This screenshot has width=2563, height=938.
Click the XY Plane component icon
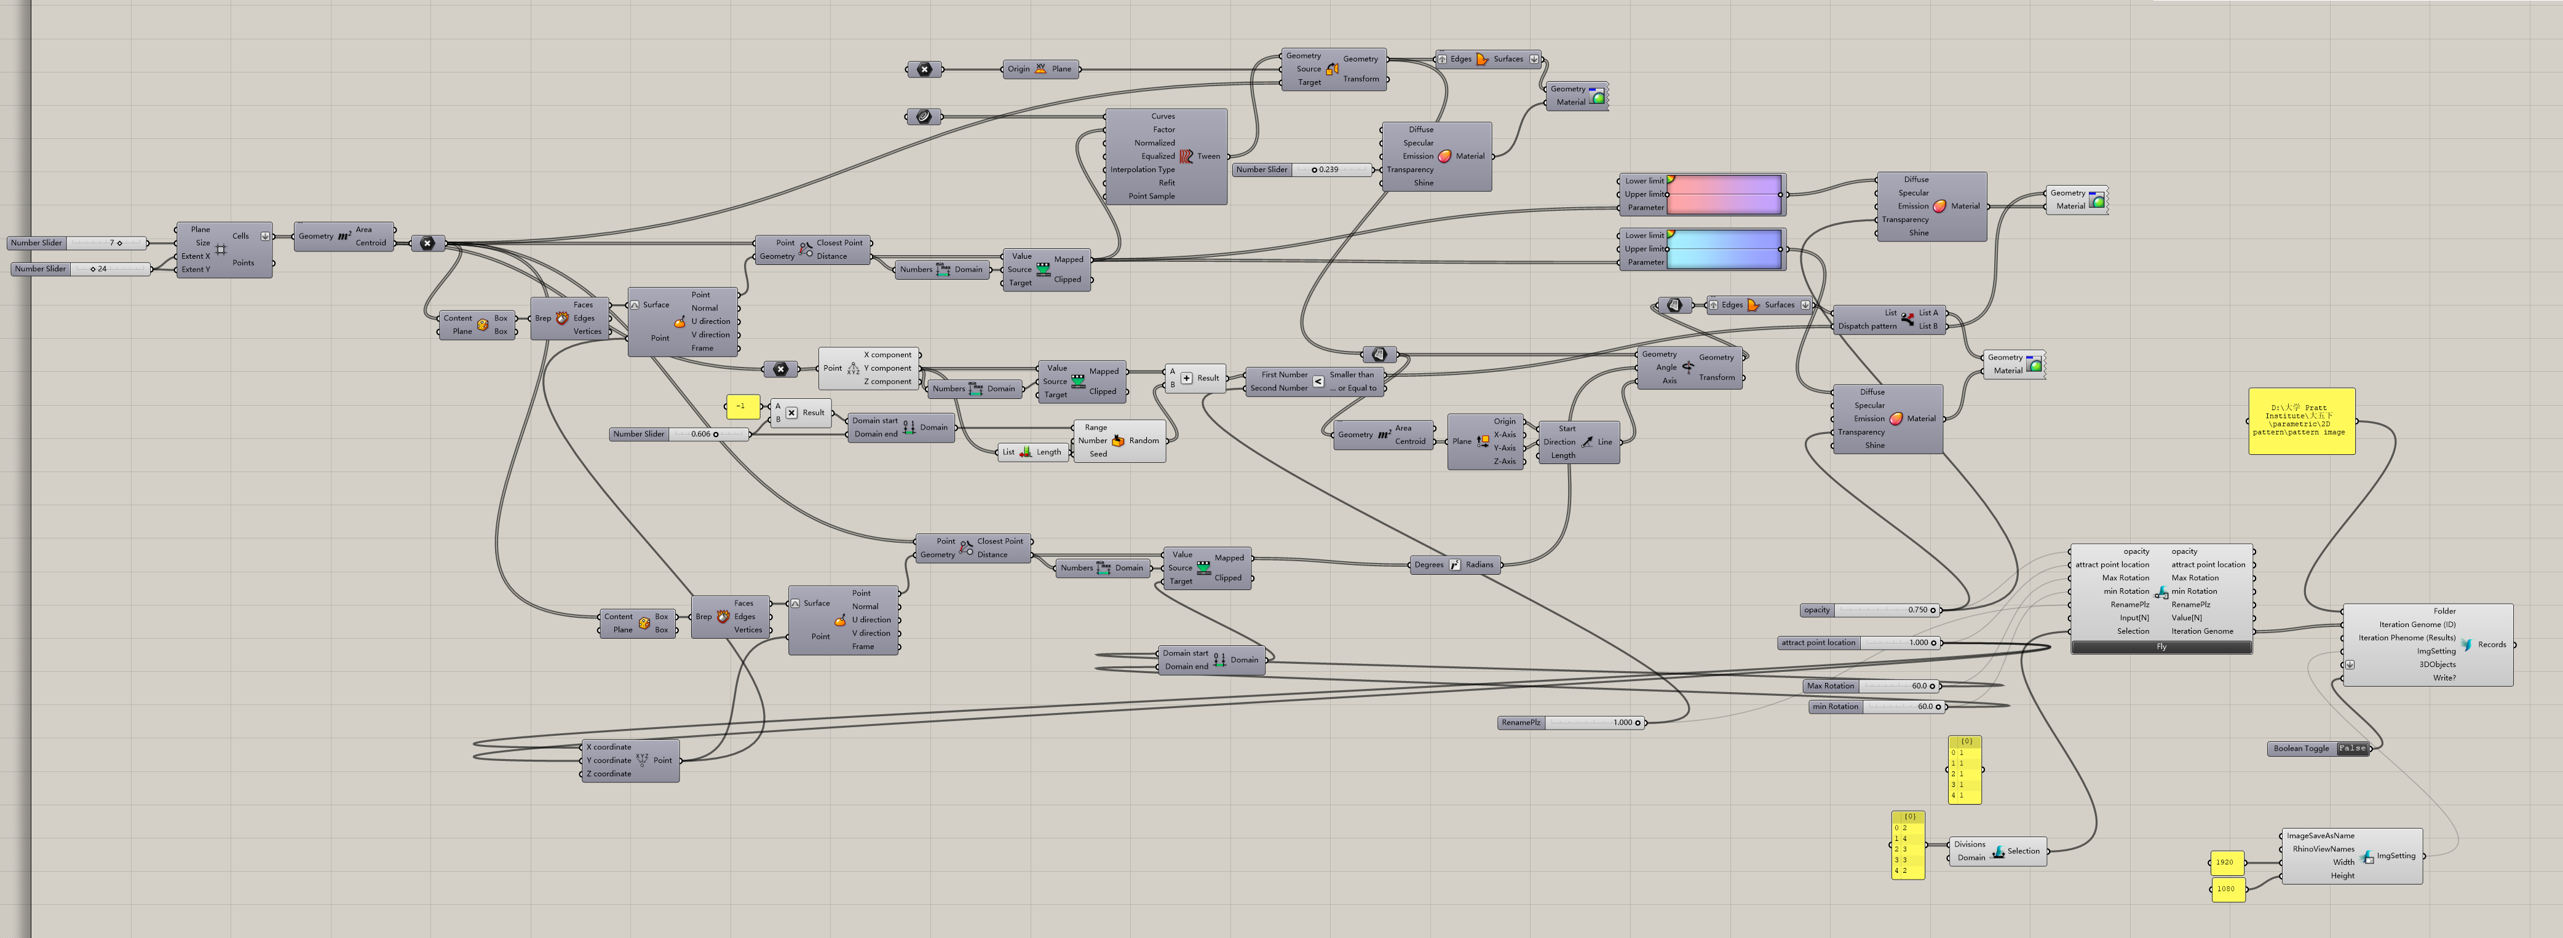tap(1040, 69)
